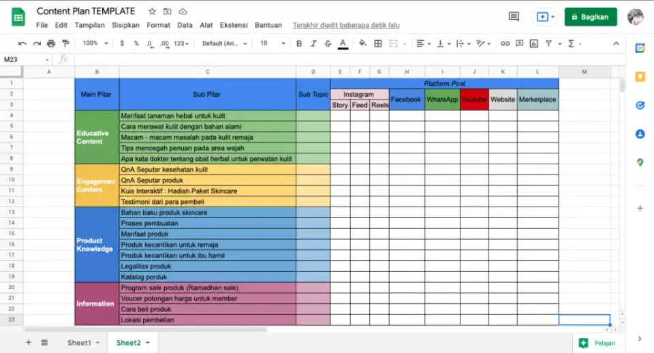
Task: Open the Edit menu
Action: click(61, 25)
